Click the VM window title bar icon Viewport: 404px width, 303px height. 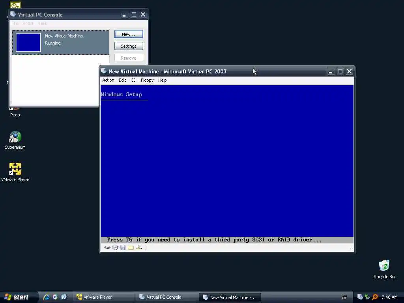click(x=104, y=71)
